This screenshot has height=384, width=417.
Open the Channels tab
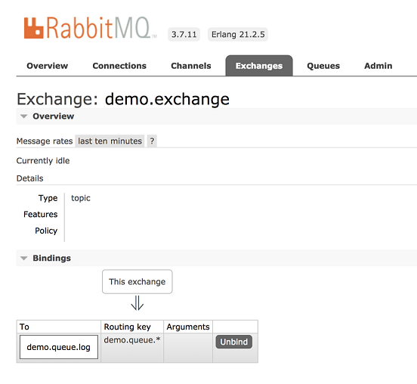[191, 66]
